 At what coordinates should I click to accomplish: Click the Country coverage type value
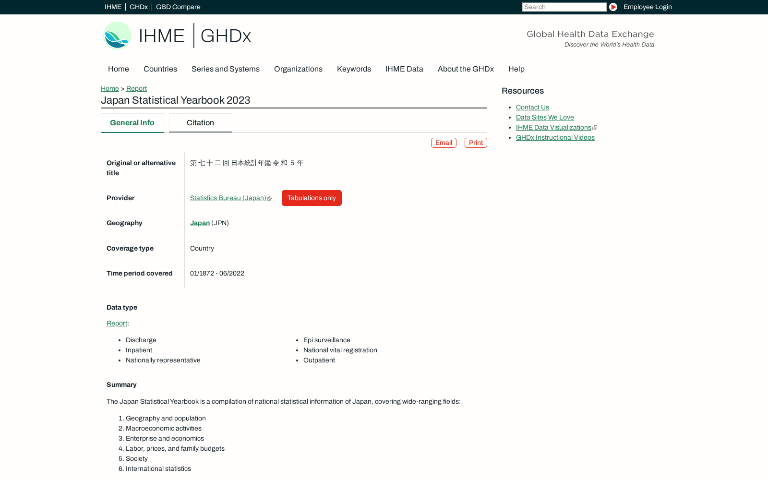202,249
